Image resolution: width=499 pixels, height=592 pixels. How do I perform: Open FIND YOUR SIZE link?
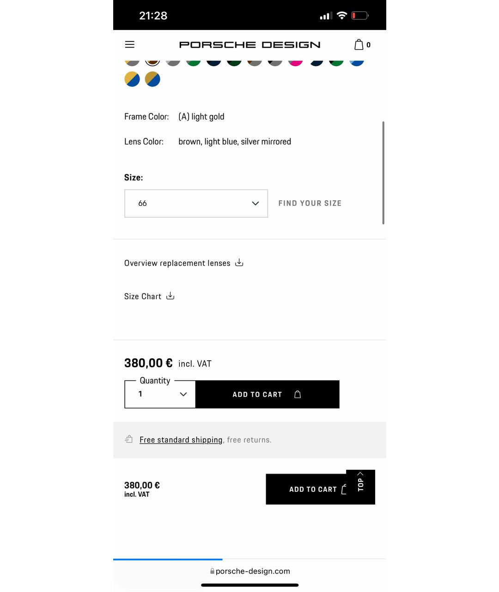(x=310, y=203)
